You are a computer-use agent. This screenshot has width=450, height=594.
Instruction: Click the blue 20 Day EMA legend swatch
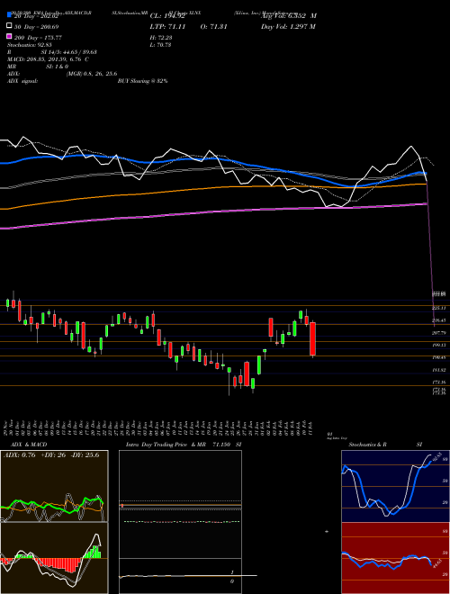pyautogui.click(x=9, y=15)
